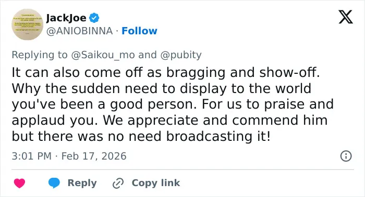Click the blue reply speech bubble icon
The image size is (365, 197).
54,183
